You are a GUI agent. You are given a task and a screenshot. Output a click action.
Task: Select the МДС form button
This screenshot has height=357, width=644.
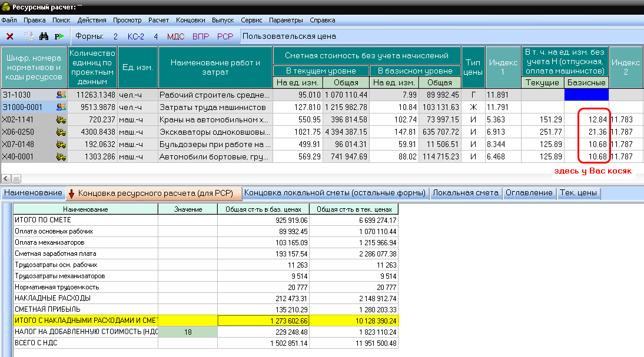[175, 36]
